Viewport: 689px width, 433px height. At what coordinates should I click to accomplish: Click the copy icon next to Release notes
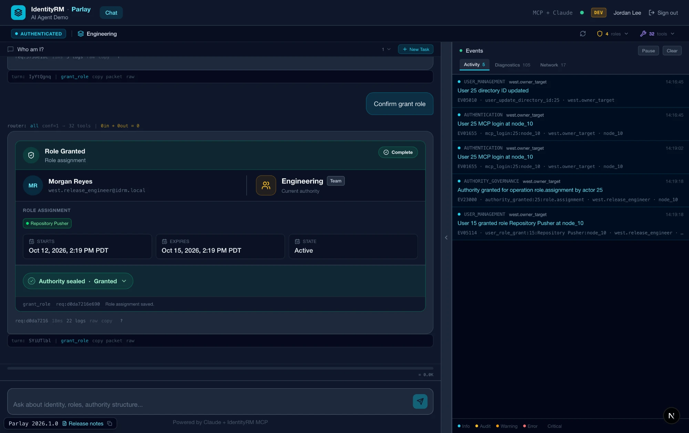click(x=110, y=423)
